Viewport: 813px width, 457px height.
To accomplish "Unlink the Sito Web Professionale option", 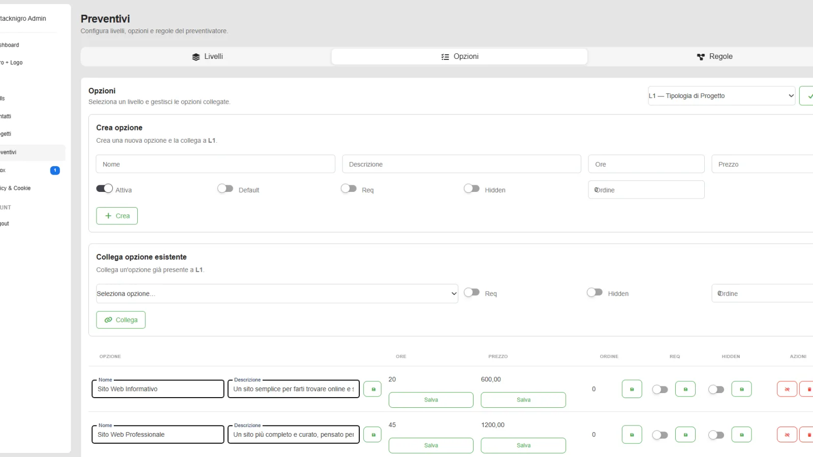I will click(787, 435).
